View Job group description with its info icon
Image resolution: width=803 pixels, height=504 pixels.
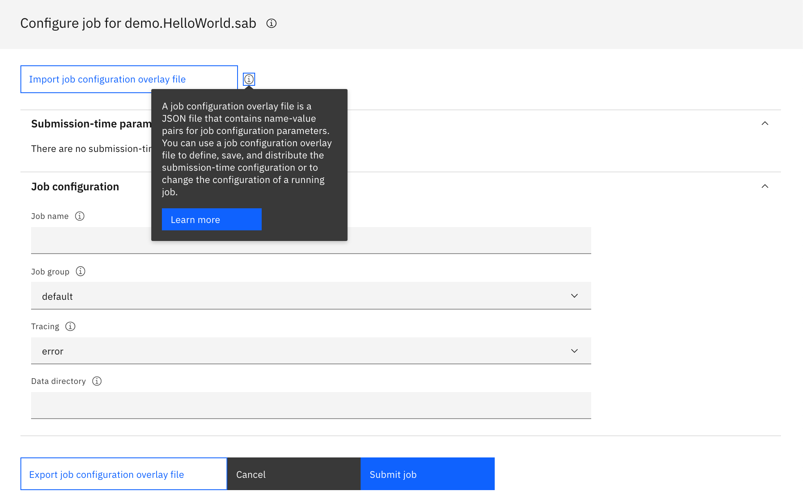click(x=81, y=271)
